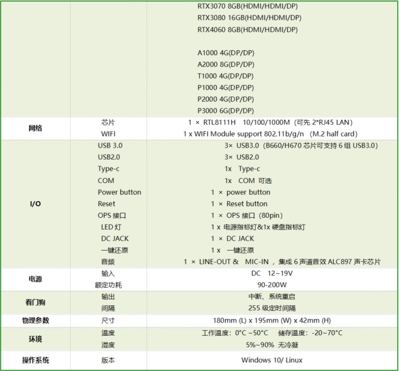Select the 中断、系统重启 value
The image size is (399, 371).
pos(272,297)
